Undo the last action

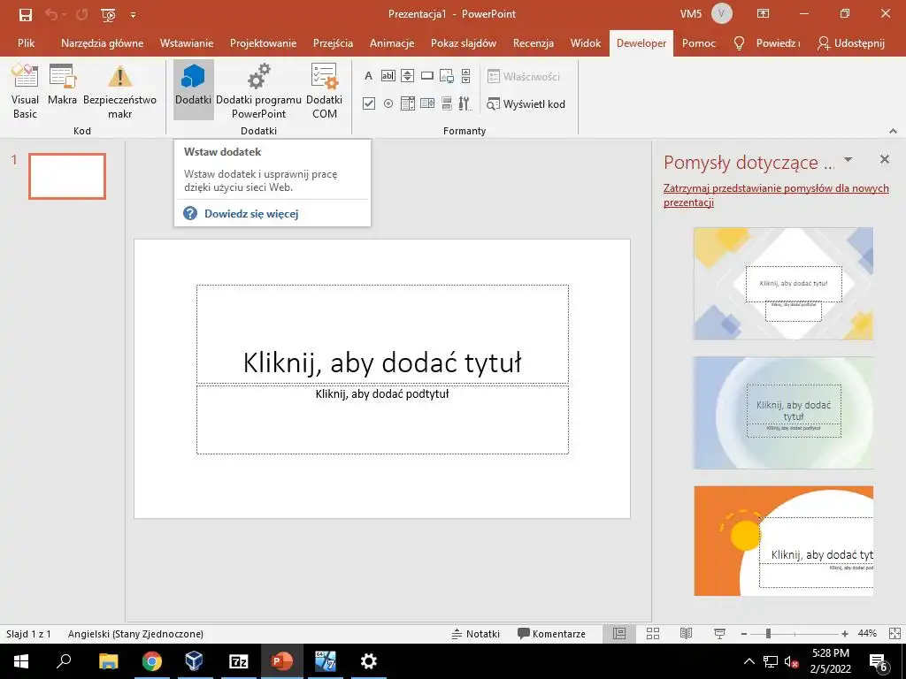[x=52, y=14]
